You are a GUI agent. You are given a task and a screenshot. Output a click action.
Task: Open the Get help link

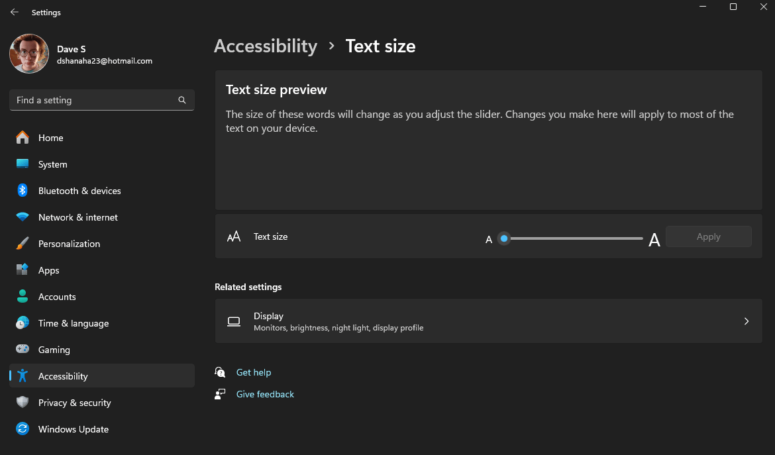(254, 372)
